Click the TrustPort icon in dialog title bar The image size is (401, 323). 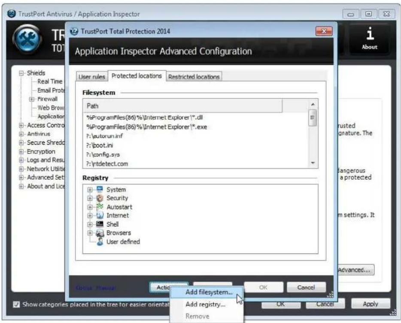pyautogui.click(x=74, y=31)
